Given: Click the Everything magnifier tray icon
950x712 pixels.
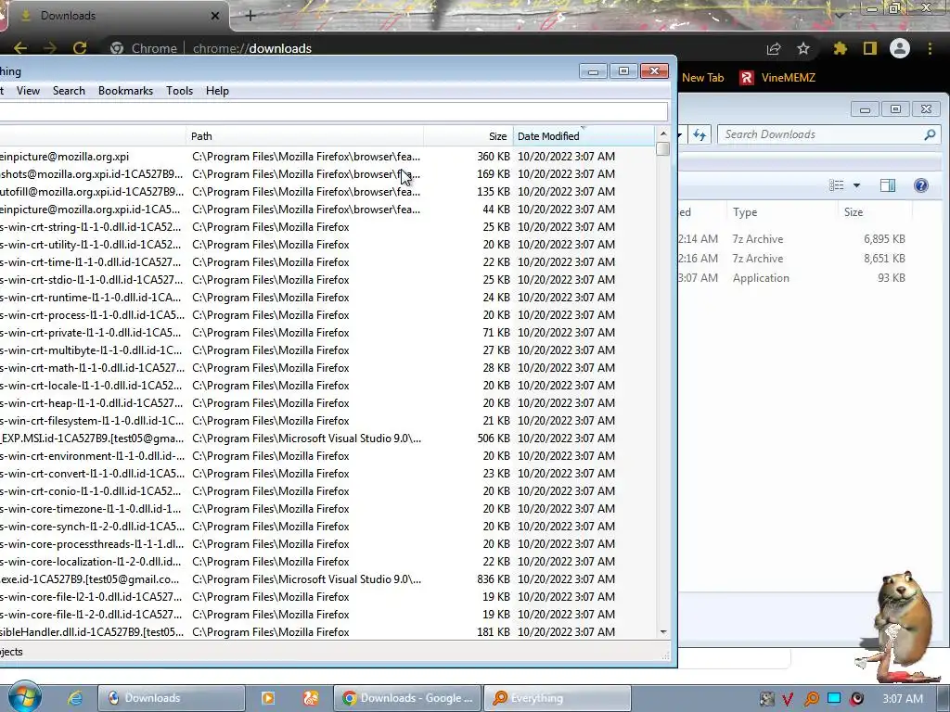Looking at the screenshot, I should click(811, 699).
